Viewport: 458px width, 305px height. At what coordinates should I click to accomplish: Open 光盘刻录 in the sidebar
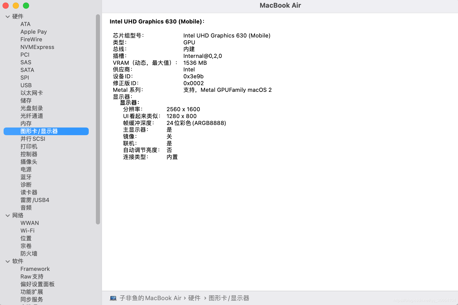click(32, 108)
